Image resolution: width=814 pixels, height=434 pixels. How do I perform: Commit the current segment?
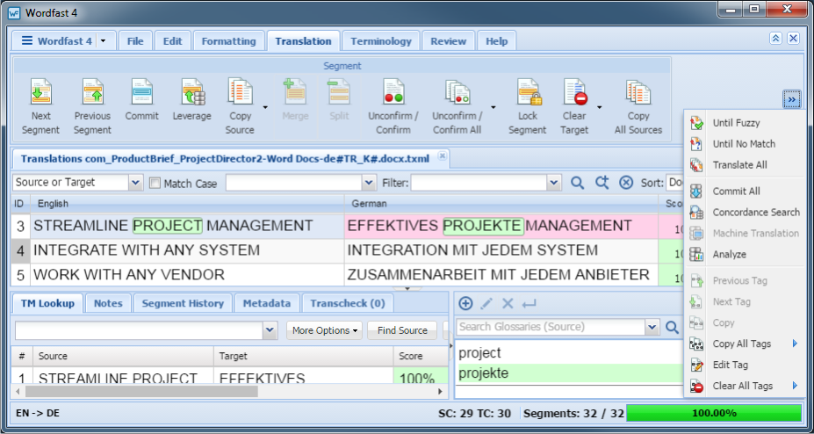[141, 92]
